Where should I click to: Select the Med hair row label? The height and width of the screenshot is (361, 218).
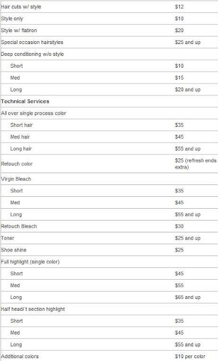coord(20,137)
